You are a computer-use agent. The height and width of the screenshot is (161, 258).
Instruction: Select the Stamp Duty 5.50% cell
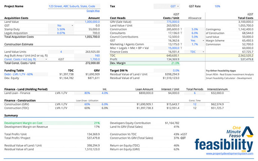61,29
